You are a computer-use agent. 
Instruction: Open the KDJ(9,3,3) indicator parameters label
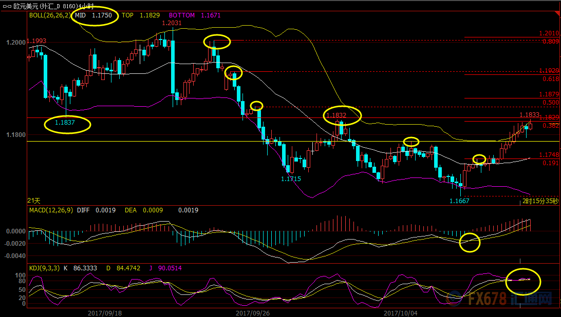[44, 268]
